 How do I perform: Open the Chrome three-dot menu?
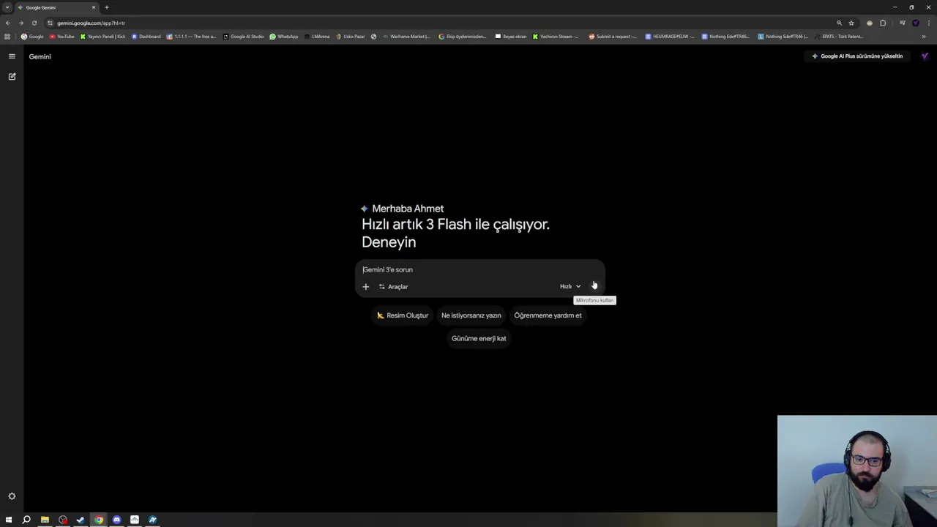point(928,23)
